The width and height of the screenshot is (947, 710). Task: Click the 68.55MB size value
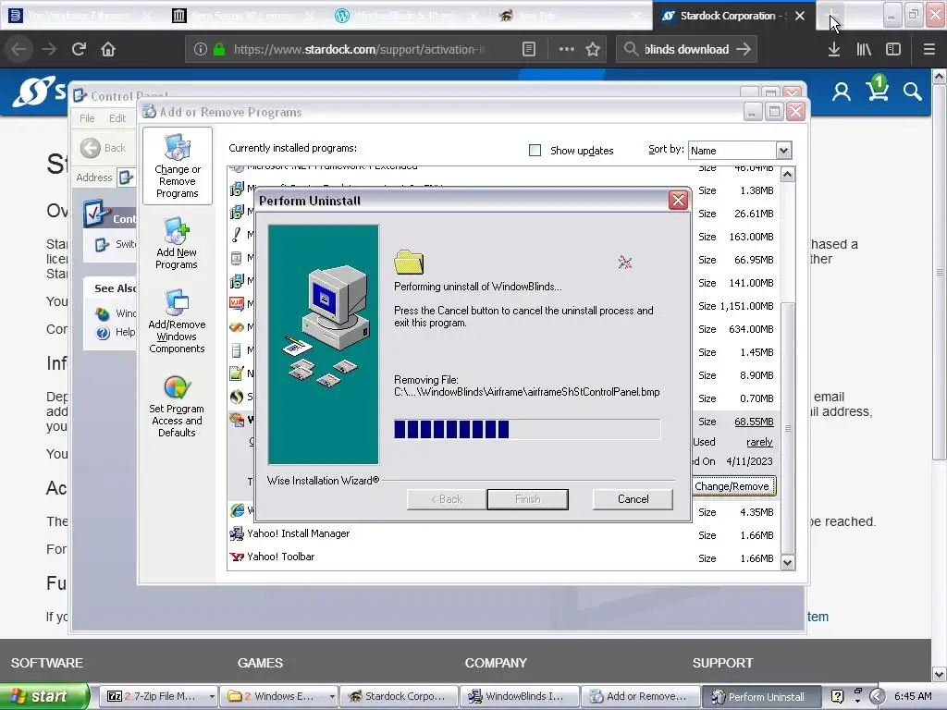pos(753,422)
